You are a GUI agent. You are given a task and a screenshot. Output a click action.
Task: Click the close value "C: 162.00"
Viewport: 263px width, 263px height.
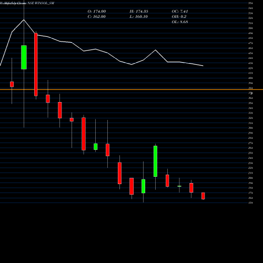(96, 17)
